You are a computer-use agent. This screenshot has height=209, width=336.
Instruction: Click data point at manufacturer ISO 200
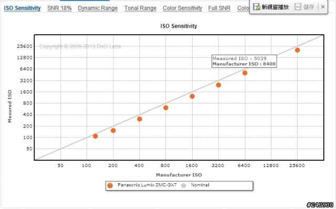pyautogui.click(x=113, y=131)
